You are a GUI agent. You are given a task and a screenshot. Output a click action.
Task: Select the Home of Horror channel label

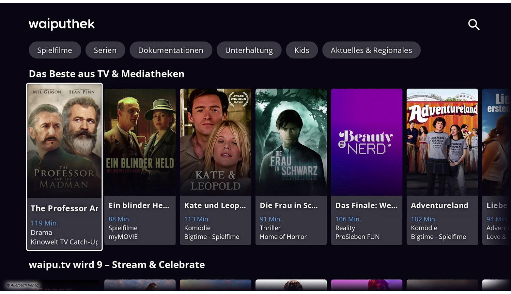(x=283, y=237)
